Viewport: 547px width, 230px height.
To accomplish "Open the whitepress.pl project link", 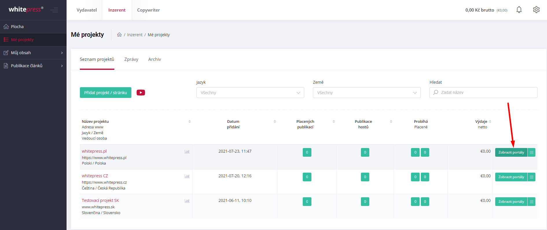I will (x=94, y=151).
